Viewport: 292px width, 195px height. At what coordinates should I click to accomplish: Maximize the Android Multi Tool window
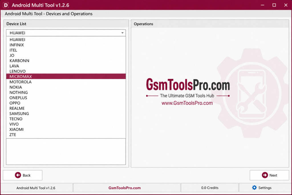[274, 5]
